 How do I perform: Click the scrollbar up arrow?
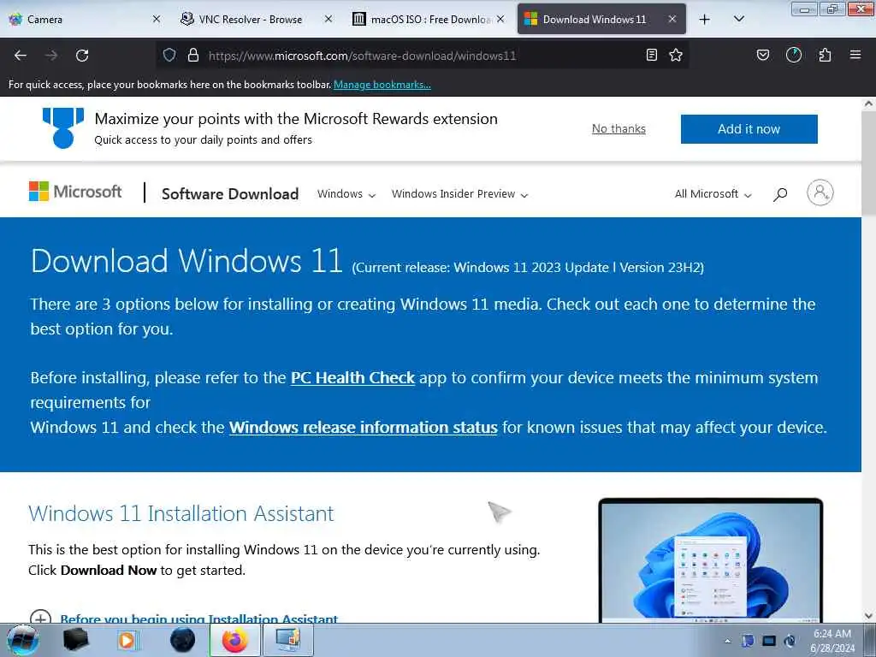pyautogui.click(x=868, y=104)
